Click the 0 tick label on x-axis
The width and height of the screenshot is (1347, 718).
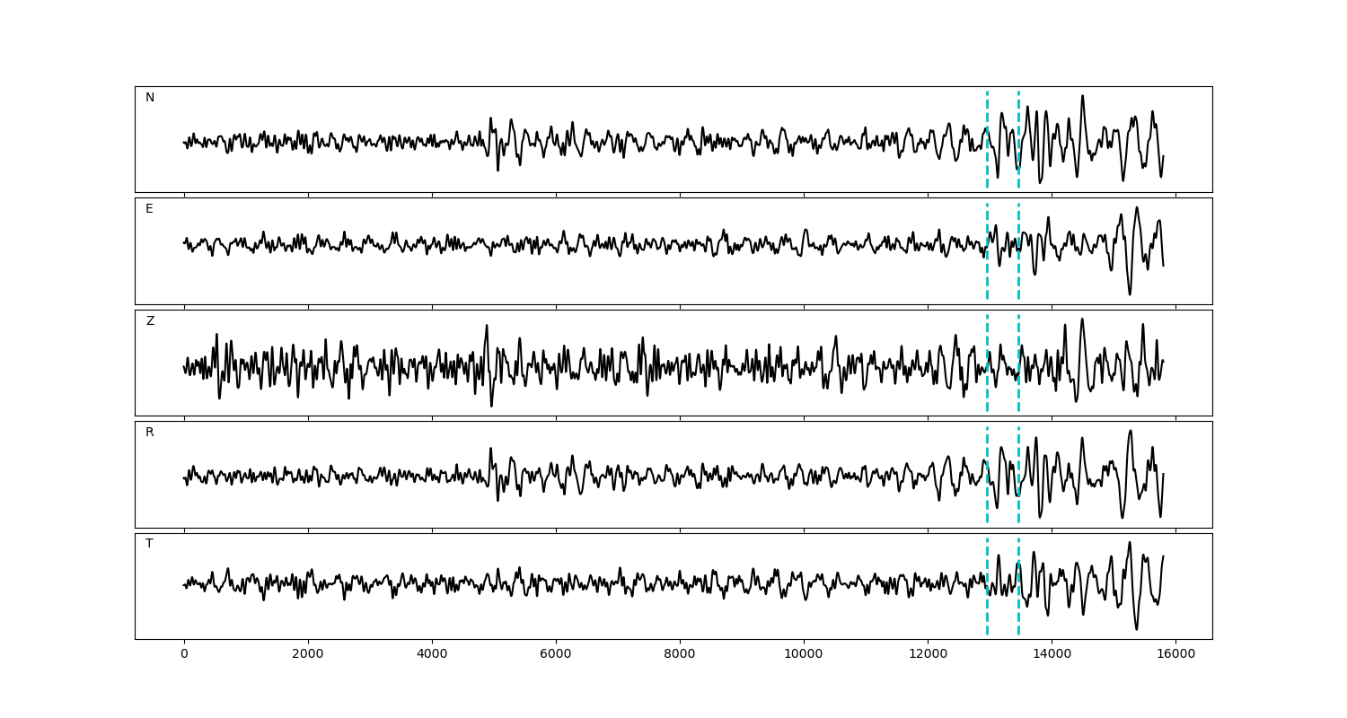click(x=184, y=655)
